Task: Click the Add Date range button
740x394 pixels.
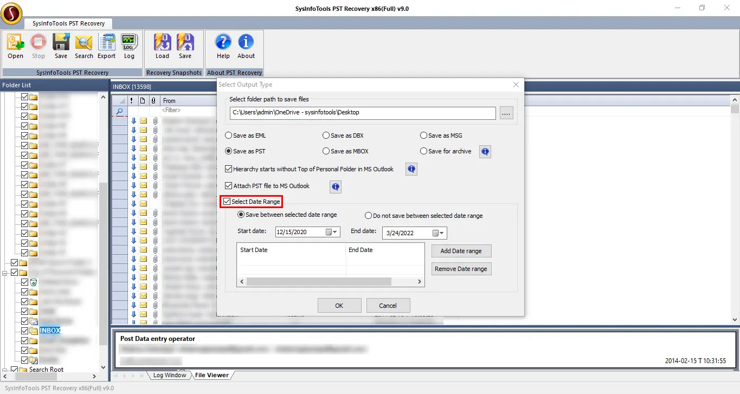Action: coord(461,251)
